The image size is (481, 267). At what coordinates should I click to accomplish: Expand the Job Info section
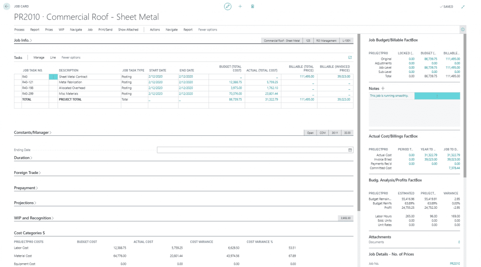(23, 41)
